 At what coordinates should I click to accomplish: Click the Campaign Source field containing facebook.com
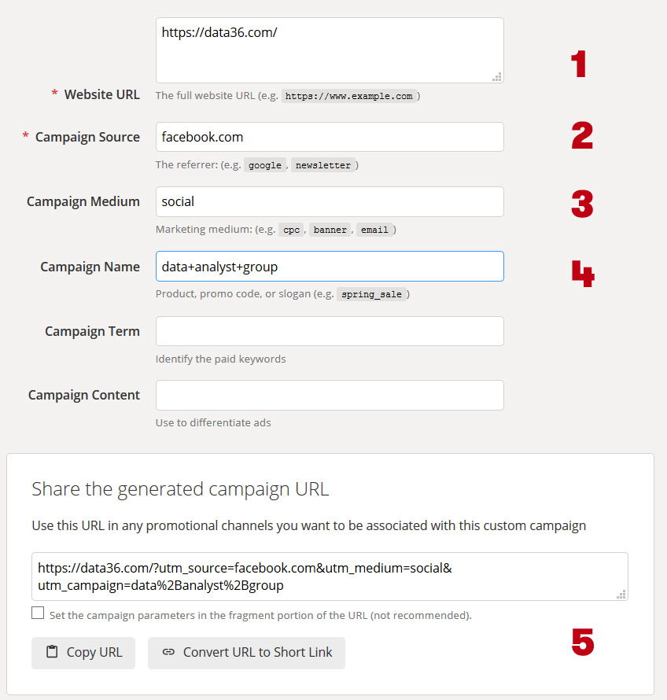[330, 137]
